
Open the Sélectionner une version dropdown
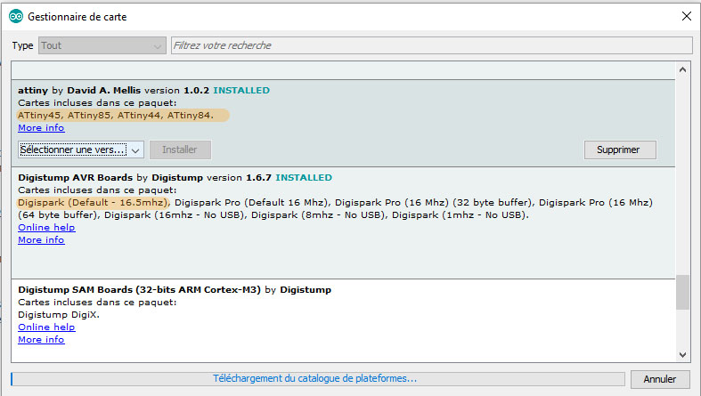tap(81, 150)
